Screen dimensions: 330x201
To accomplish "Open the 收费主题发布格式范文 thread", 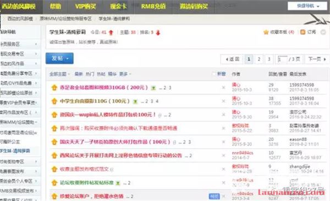I will (x=84, y=169).
